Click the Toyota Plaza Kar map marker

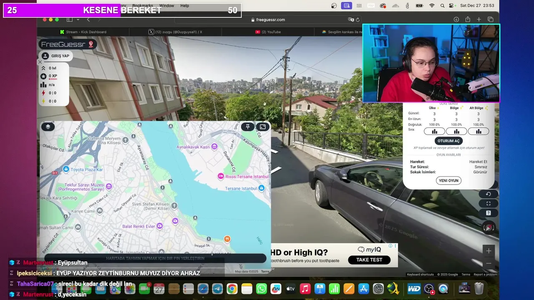pos(66,169)
